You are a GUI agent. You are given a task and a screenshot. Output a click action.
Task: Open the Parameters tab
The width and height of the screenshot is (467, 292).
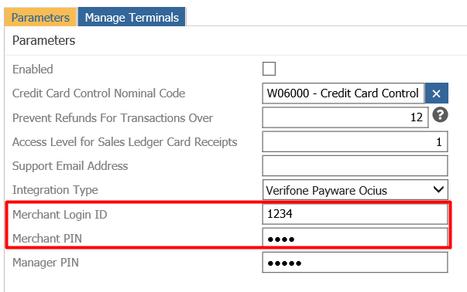40,17
